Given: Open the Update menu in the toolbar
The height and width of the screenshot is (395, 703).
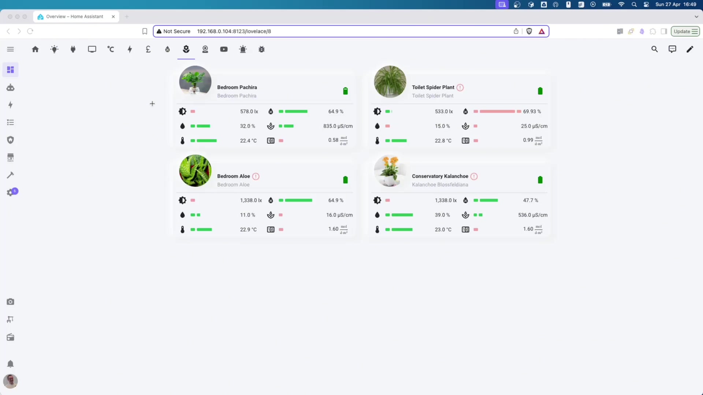Looking at the screenshot, I should (685, 31).
